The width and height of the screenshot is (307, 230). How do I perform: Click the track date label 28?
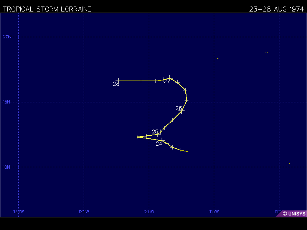116,84
